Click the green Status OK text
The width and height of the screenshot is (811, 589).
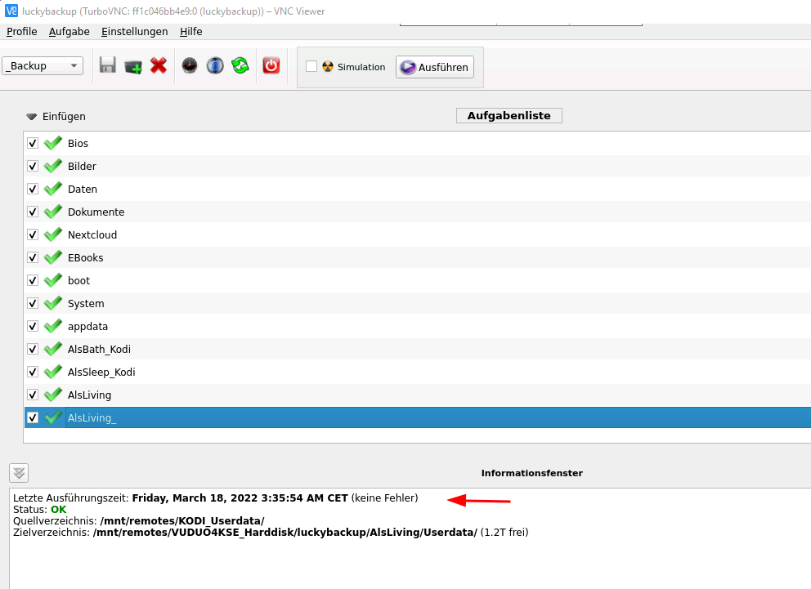click(x=58, y=510)
